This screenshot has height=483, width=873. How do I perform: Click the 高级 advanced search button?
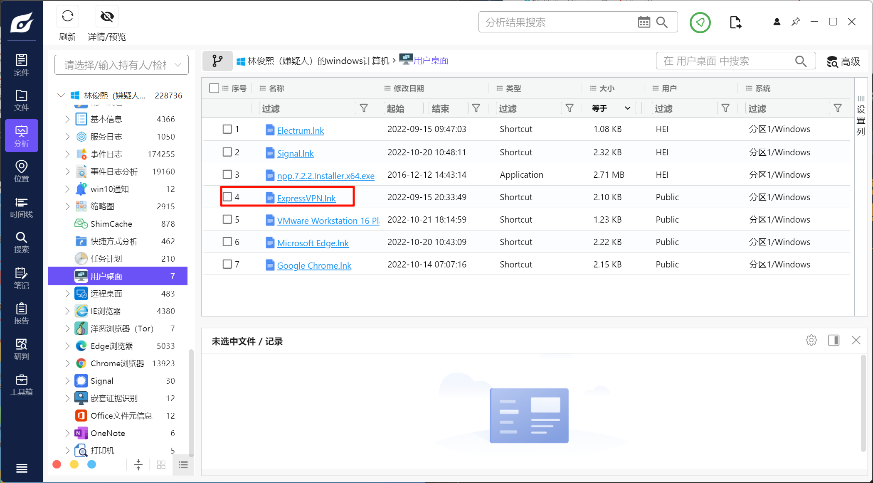(x=843, y=61)
